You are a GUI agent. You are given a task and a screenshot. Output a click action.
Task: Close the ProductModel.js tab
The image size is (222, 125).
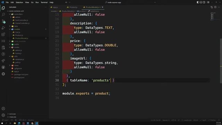click(x=103, y=7)
